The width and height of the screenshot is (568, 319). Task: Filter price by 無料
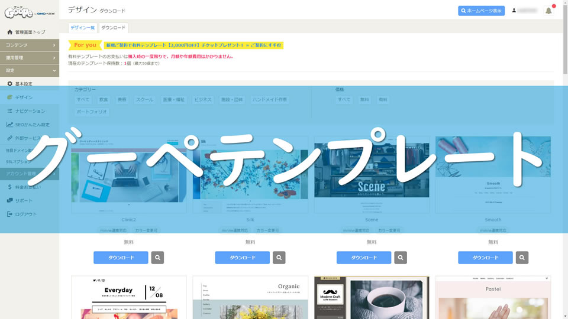pos(364,99)
